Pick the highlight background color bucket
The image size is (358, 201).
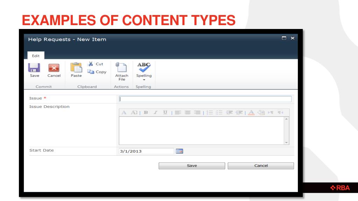point(261,112)
